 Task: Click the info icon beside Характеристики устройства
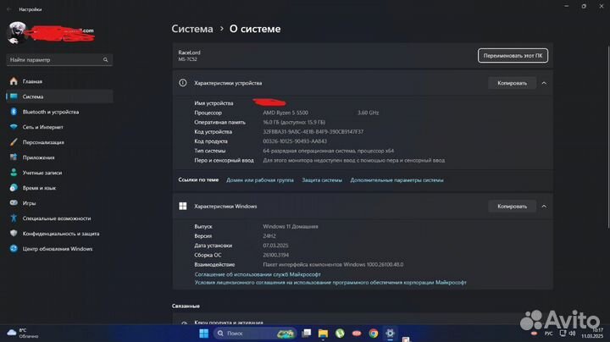[182, 83]
